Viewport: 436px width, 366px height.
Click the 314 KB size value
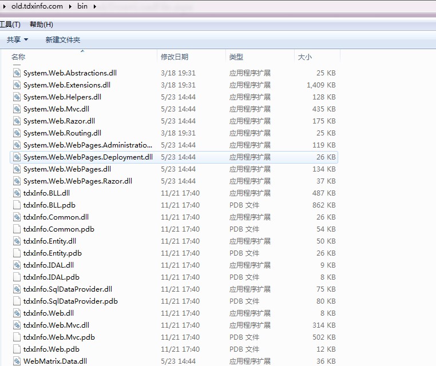pyautogui.click(x=324, y=325)
